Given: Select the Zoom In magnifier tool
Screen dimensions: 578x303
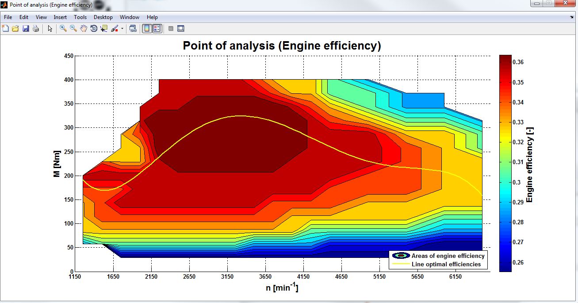Looking at the screenshot, I should click(63, 28).
